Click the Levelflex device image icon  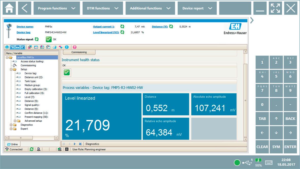9,31
